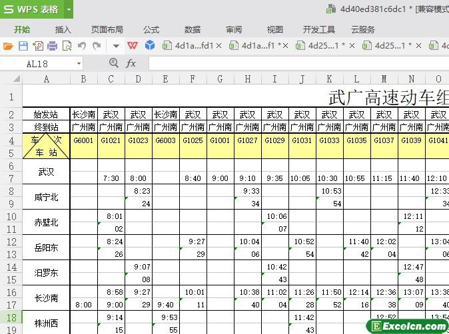This screenshot has width=449, height=334.
Task: Close the 4d1a...fd1 document tab
Action: coord(219,46)
